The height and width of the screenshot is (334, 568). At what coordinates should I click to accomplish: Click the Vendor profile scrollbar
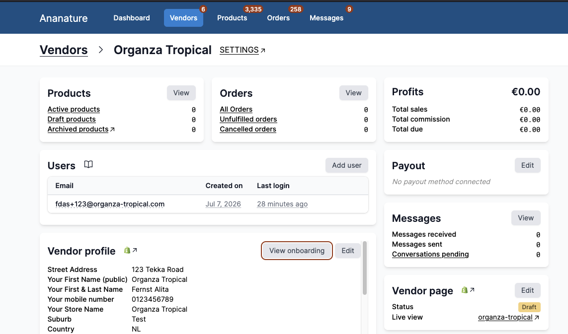(365, 268)
